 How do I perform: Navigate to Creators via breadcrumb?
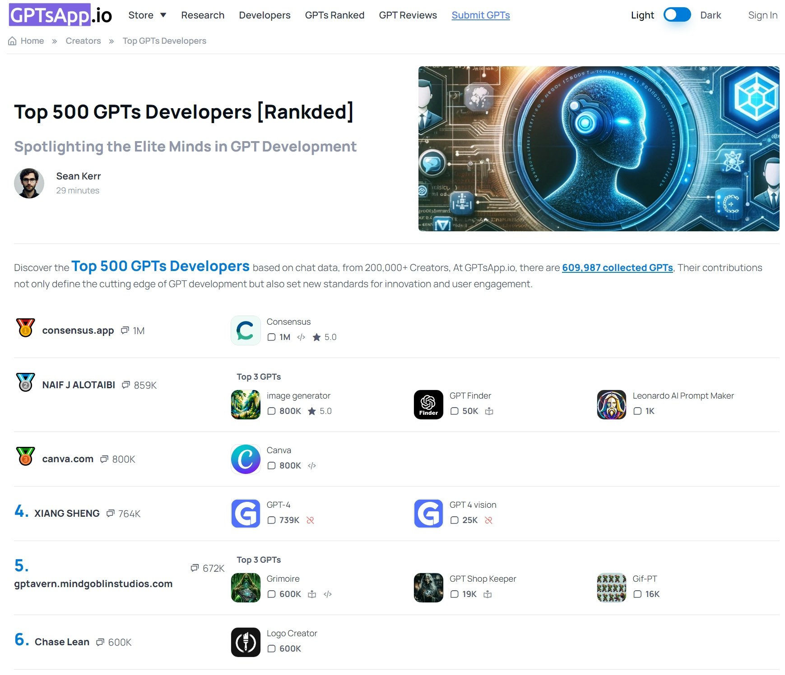click(x=83, y=41)
